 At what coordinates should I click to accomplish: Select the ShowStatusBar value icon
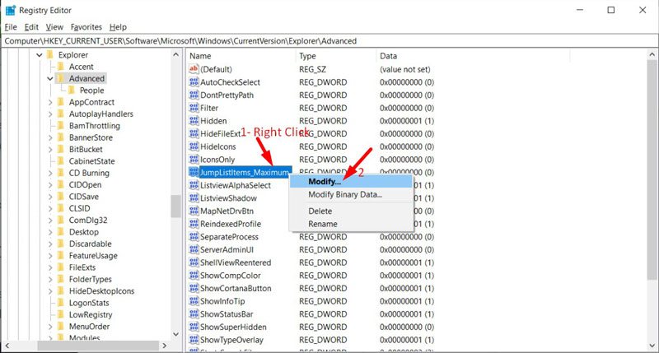click(x=194, y=314)
